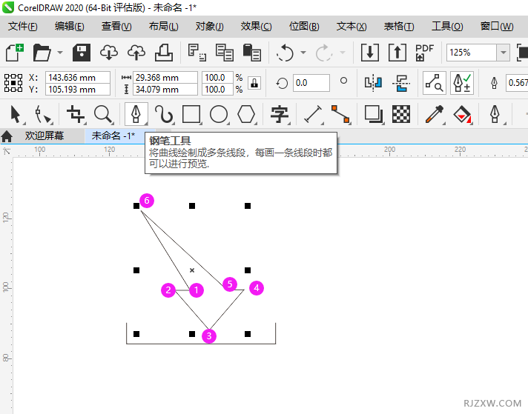
Task: Copy the selected object
Action: point(225,53)
